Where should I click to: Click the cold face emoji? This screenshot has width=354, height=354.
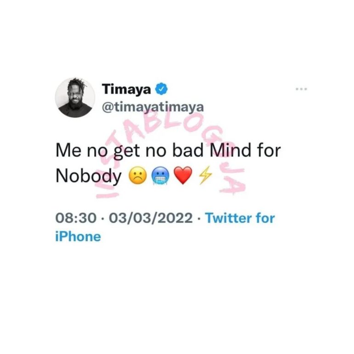coord(160,176)
